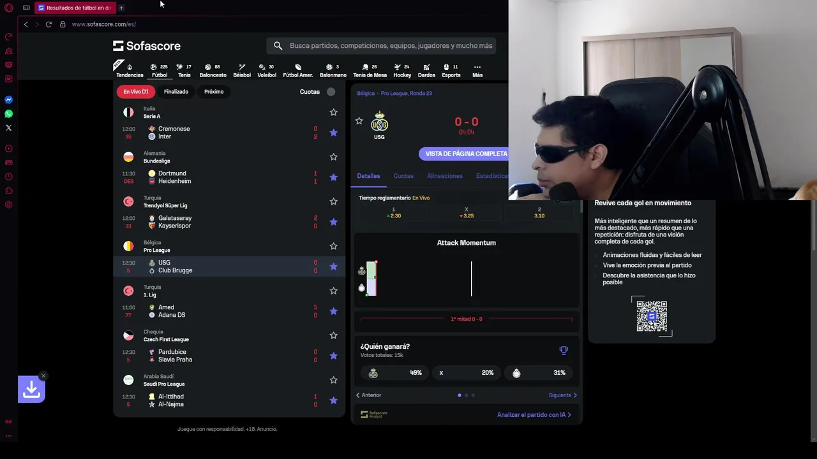Screen dimensions: 817x459
Task: Vote for draw X at 20%
Action: coord(466,373)
